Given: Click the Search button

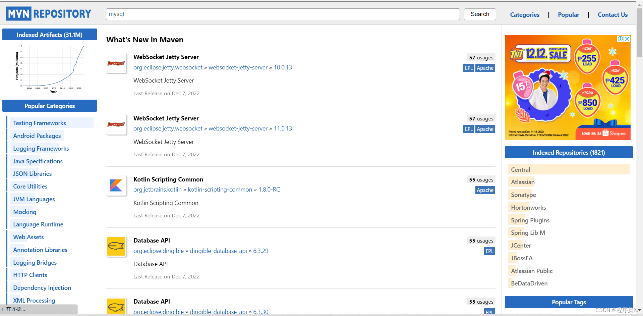Looking at the screenshot, I should (x=480, y=14).
